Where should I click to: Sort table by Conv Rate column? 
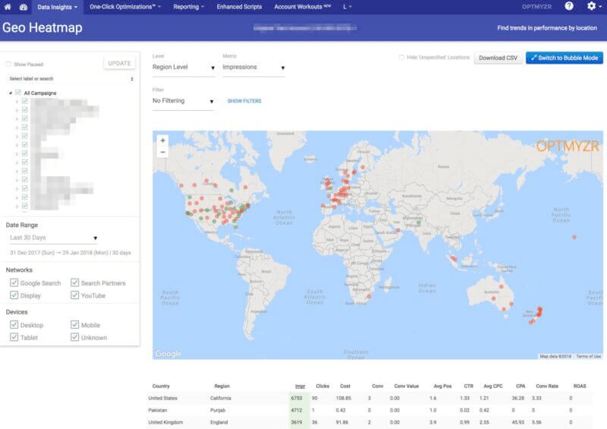pos(547,386)
